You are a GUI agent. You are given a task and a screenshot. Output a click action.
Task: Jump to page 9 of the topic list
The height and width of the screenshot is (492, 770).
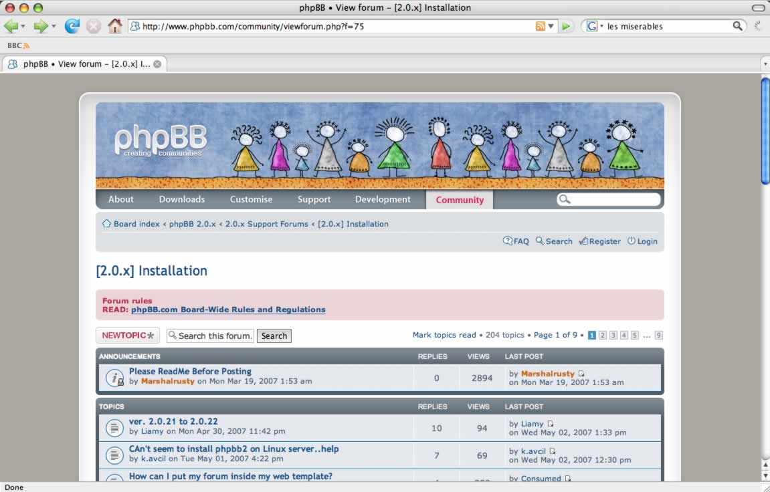coord(659,335)
